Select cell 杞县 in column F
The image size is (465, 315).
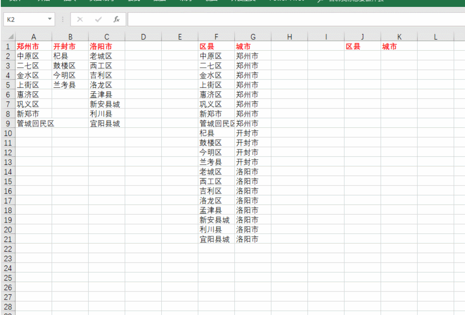point(216,133)
